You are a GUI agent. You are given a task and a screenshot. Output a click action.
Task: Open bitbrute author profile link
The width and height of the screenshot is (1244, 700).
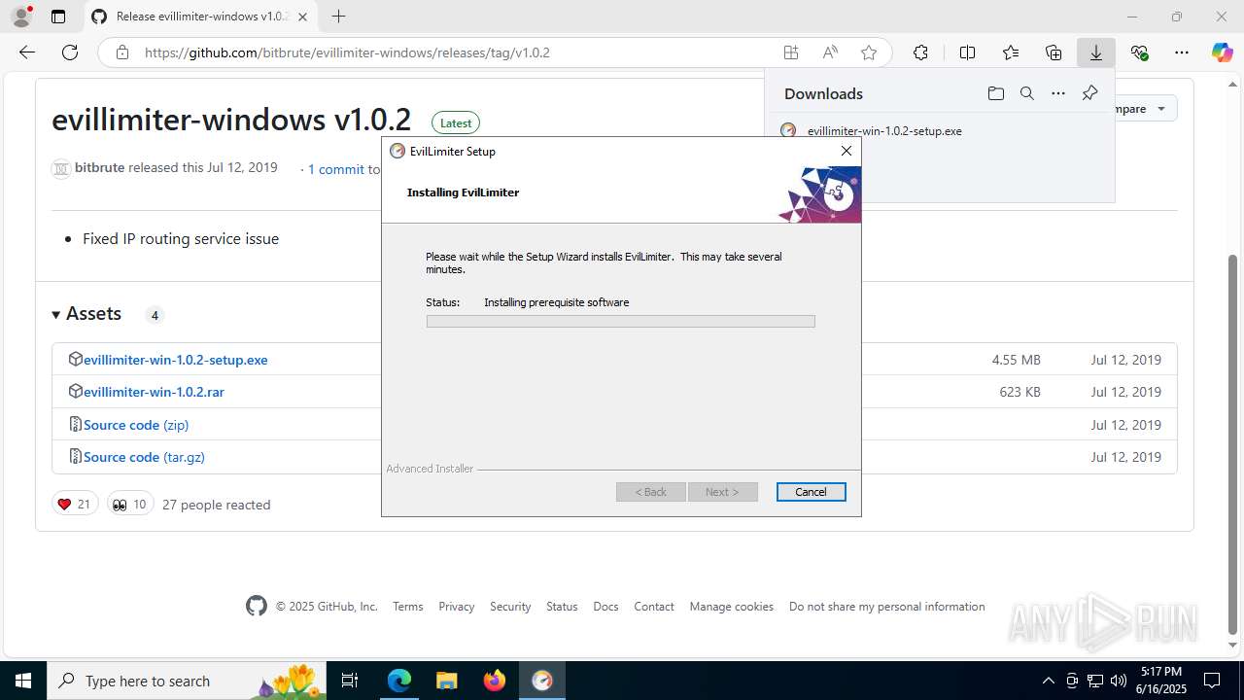click(x=99, y=167)
